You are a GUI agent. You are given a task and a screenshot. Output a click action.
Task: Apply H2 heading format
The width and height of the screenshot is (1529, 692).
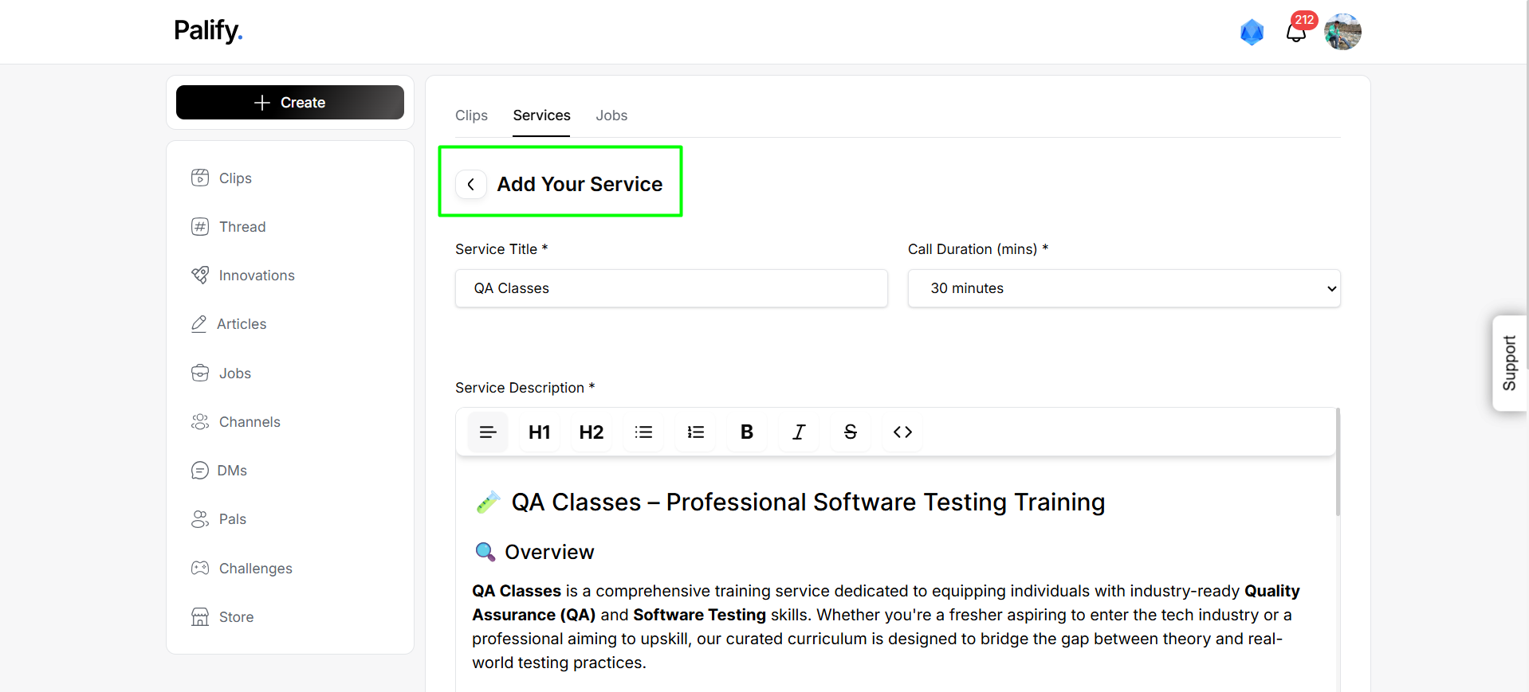(x=592, y=432)
